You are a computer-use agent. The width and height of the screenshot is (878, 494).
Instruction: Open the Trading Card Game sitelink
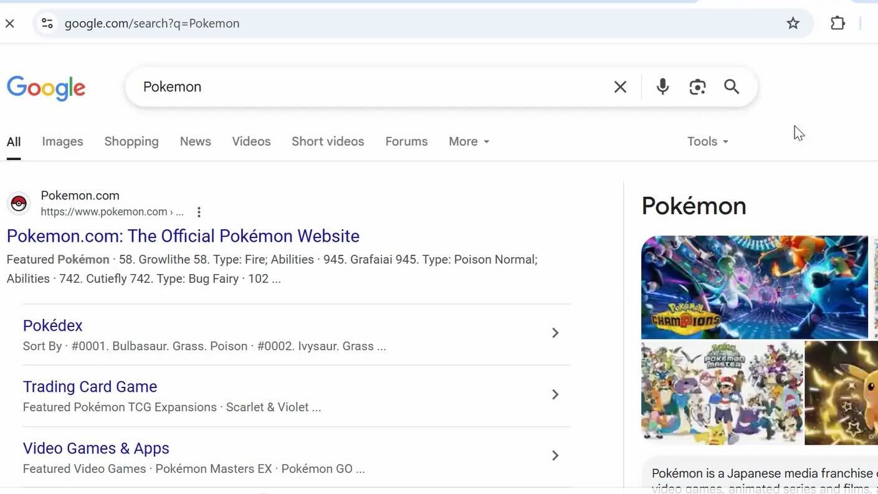90,387
